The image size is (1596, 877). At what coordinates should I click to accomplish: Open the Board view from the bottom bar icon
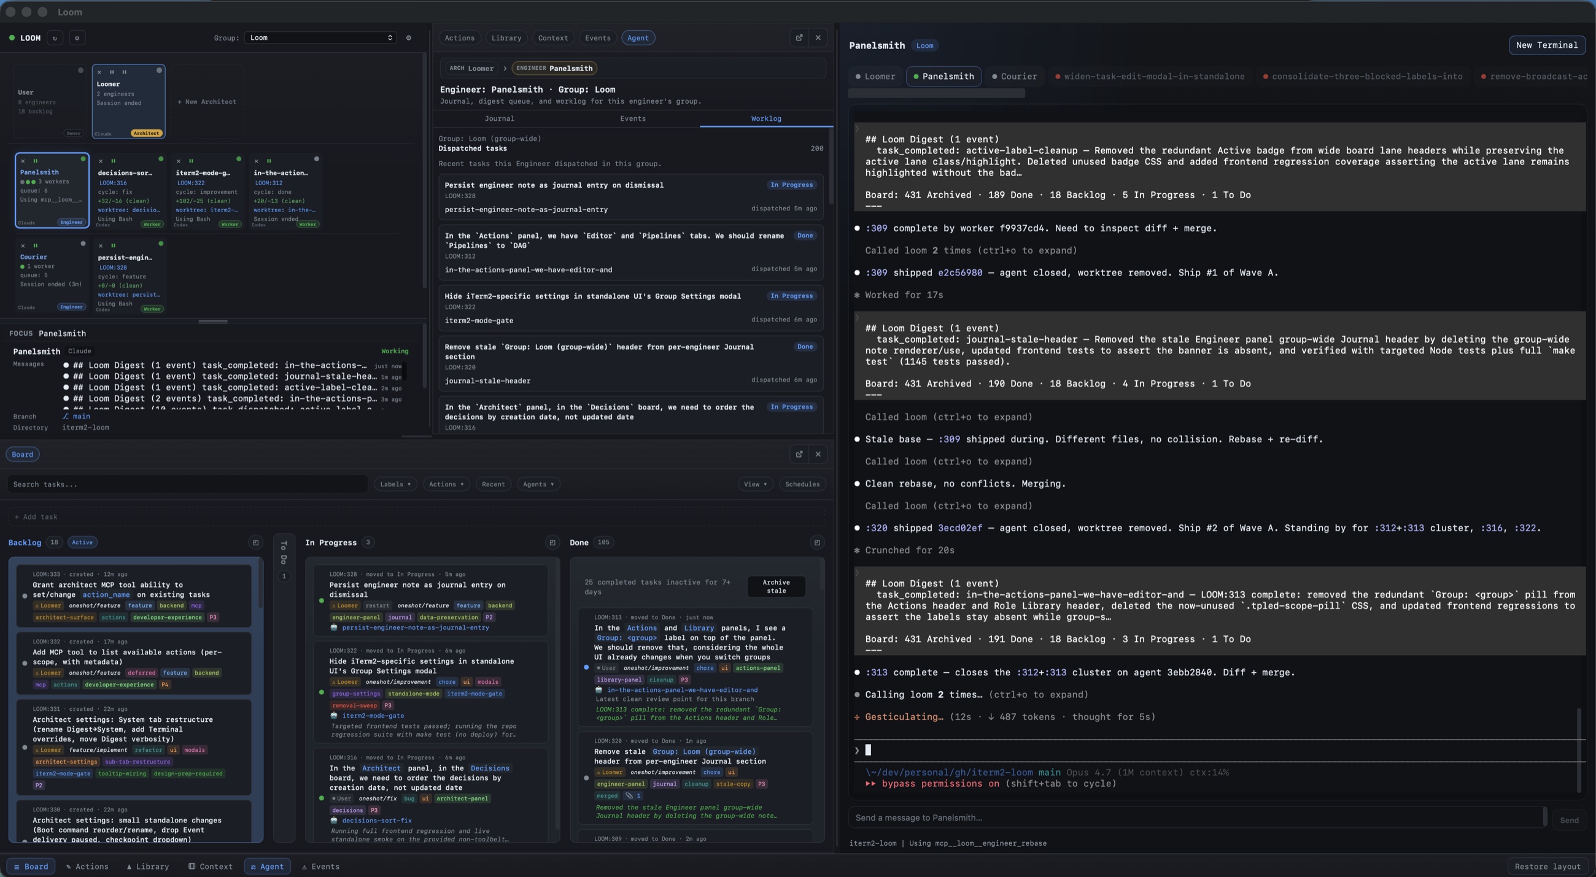pos(31,867)
